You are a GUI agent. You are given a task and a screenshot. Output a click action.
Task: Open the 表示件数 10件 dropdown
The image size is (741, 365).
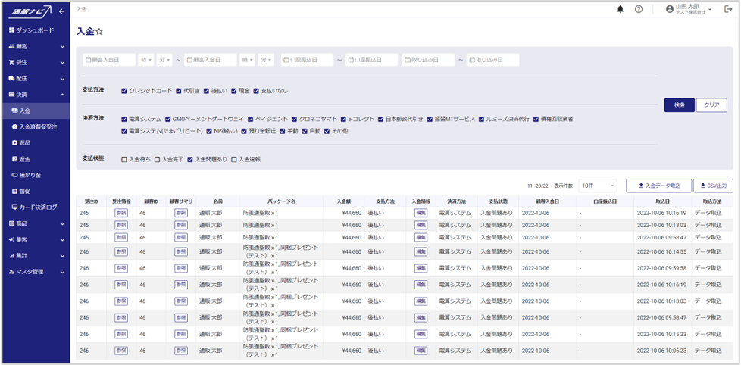(598, 186)
